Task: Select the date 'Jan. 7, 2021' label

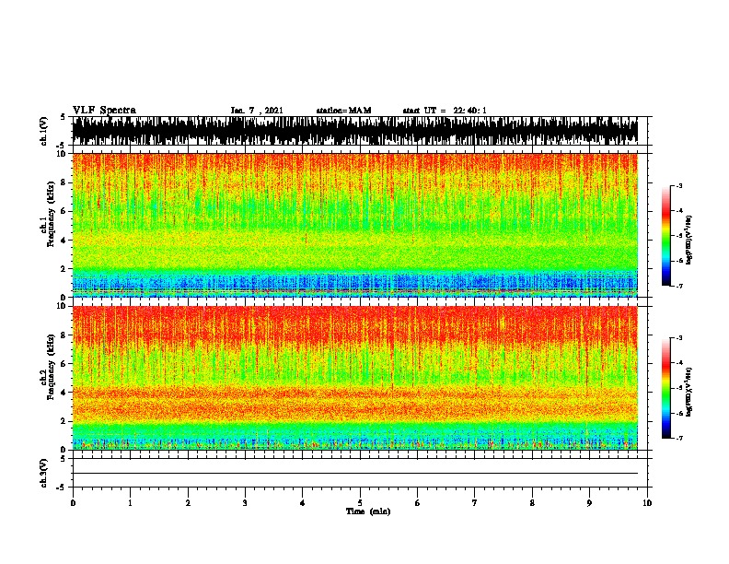Action: click(x=257, y=111)
